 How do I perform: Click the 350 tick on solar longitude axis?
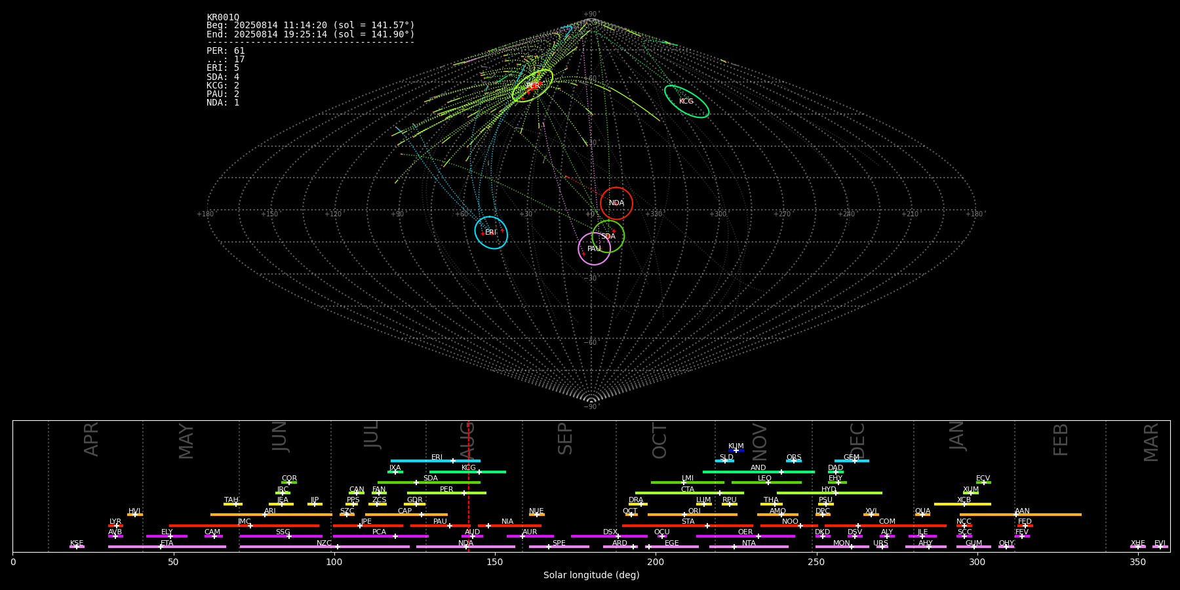click(1138, 562)
